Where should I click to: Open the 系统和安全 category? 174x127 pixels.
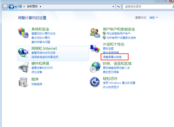pyautogui.click(x=40, y=29)
